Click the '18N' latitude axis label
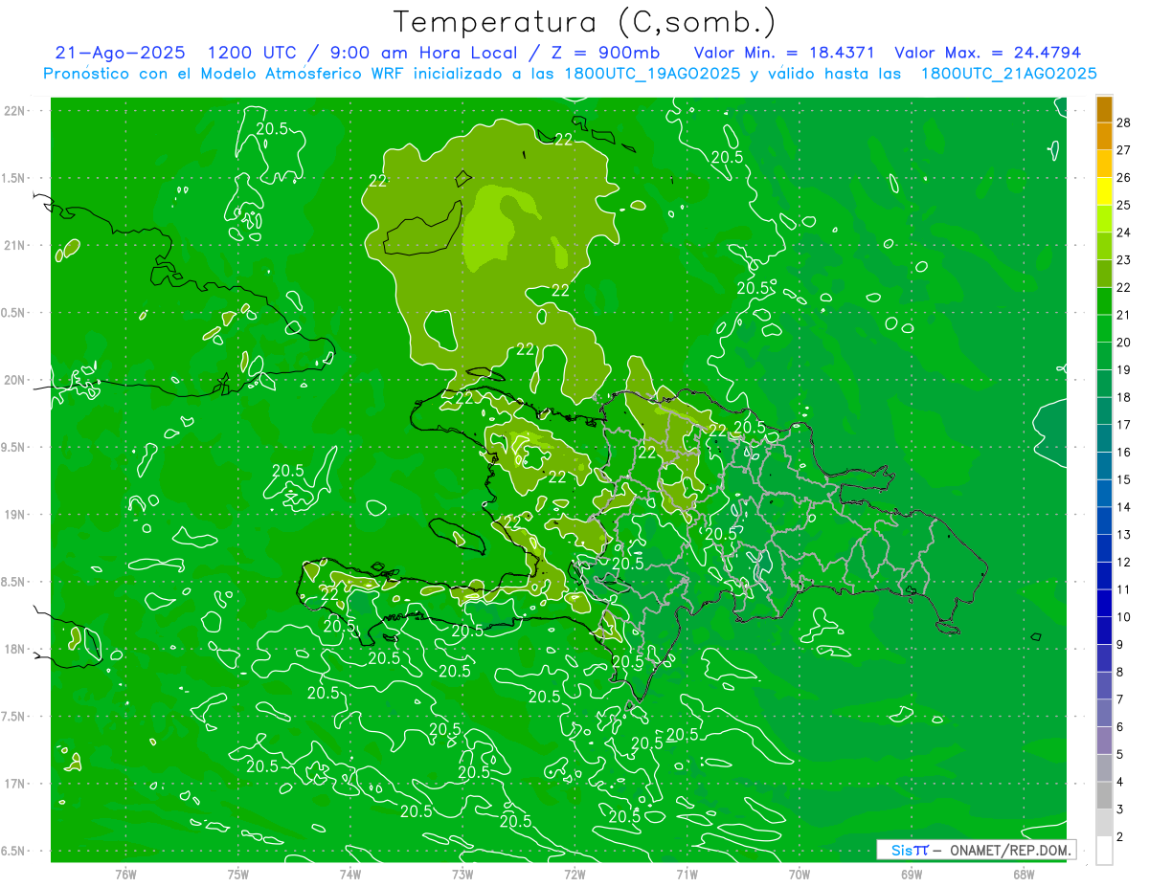The height and width of the screenshot is (887, 1149). pyautogui.click(x=15, y=649)
